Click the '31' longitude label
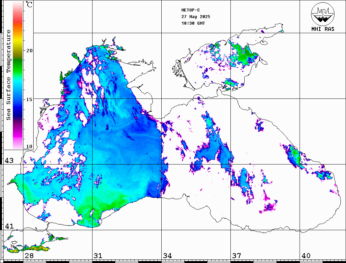Viewport: 346px width, 263px height. [x=98, y=256]
